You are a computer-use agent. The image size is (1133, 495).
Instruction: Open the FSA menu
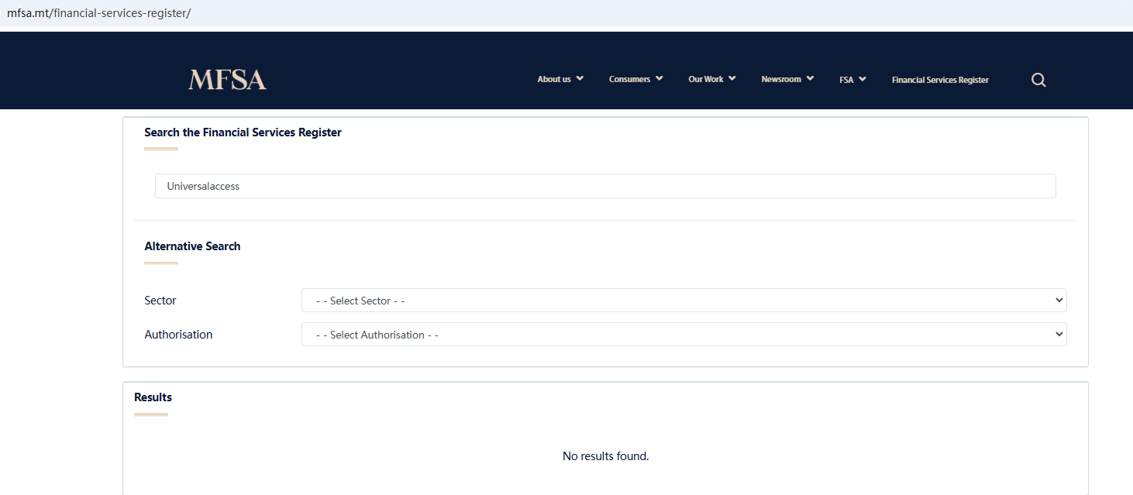pos(846,80)
